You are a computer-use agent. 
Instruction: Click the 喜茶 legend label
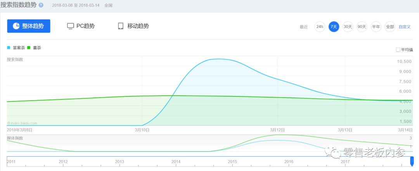pyautogui.click(x=37, y=48)
